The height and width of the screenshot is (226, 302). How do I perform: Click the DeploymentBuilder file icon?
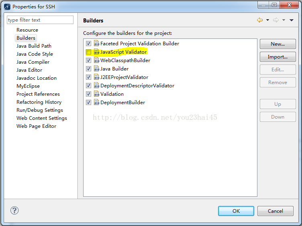tap(96, 102)
